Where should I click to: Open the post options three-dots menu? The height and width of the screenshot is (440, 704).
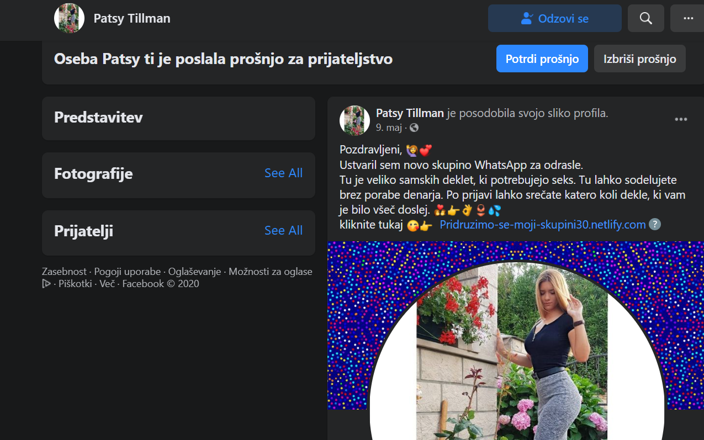pyautogui.click(x=681, y=119)
